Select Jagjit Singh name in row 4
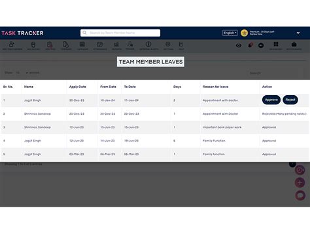Image resolution: width=310 pixels, height=236 pixels. click(33, 141)
